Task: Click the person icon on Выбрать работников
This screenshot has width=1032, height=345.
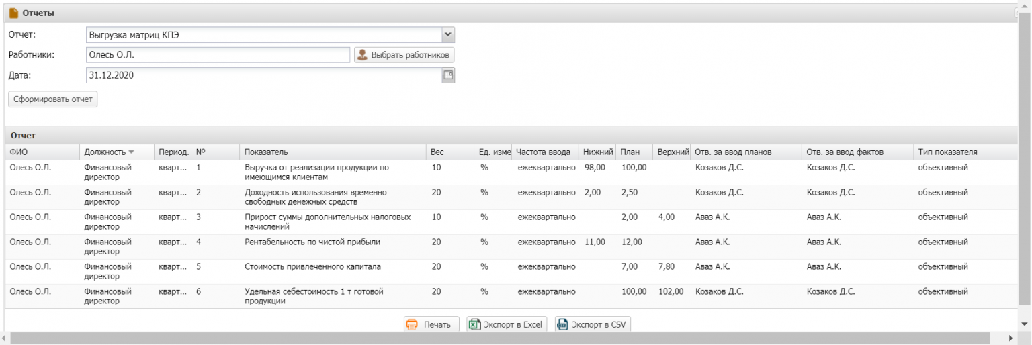Action: click(362, 55)
